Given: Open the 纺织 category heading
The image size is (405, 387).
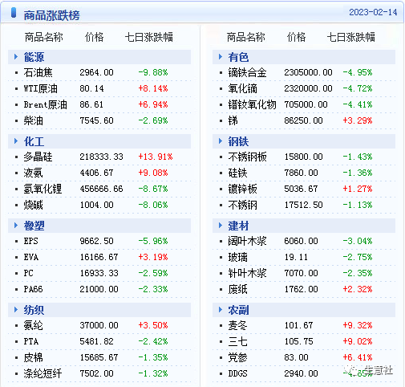Looking at the screenshot, I should [34, 310].
